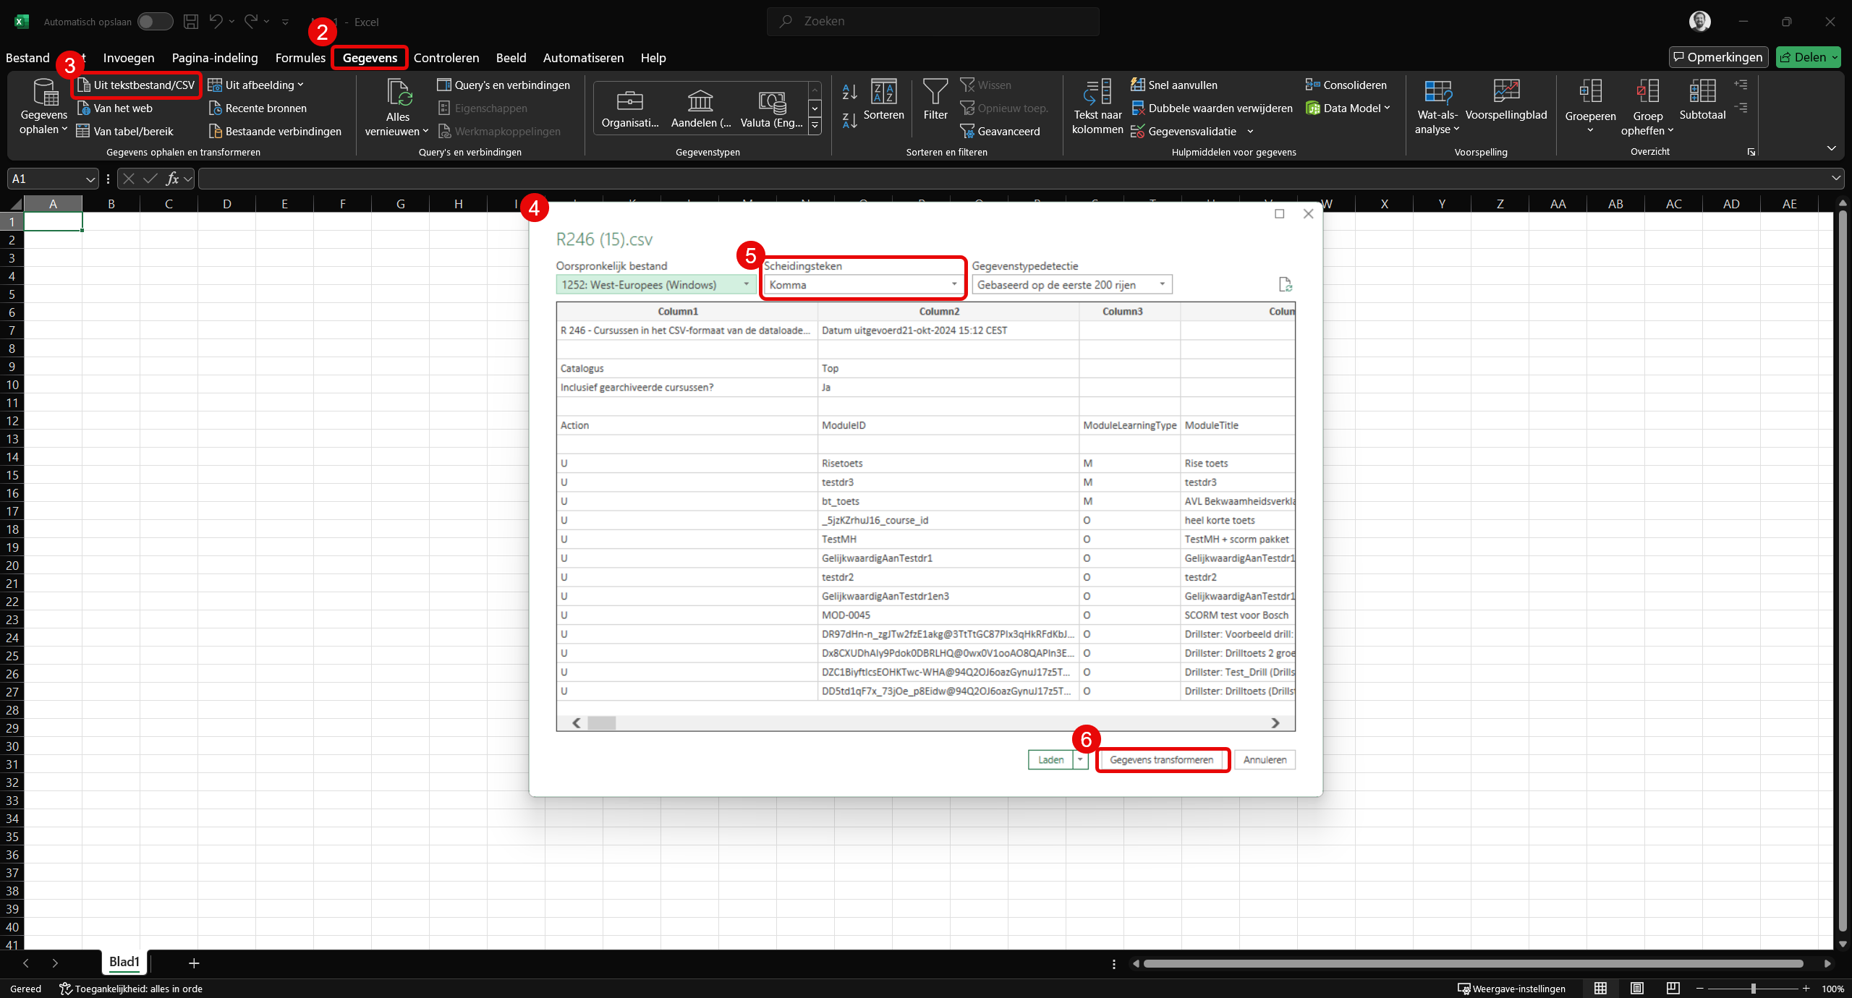This screenshot has width=1852, height=998.
Task: Open the Controleren ribbon tab
Action: [446, 58]
